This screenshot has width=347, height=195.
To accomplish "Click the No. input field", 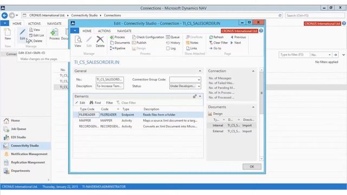I will 110,80.
